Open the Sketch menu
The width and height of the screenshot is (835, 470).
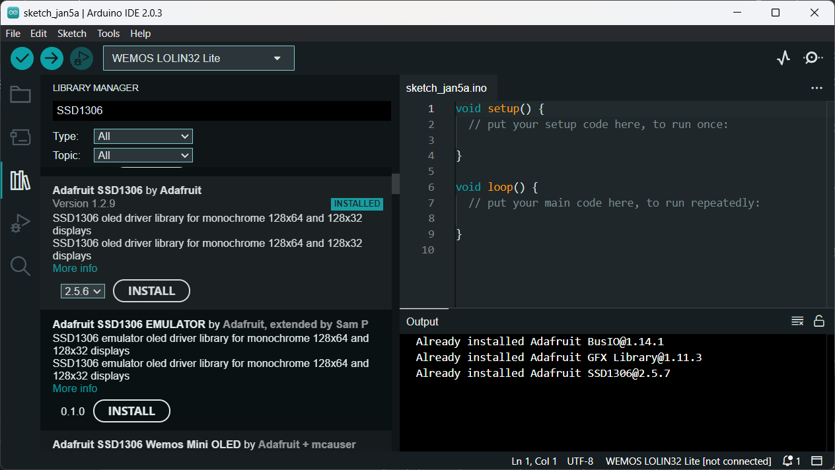point(72,34)
